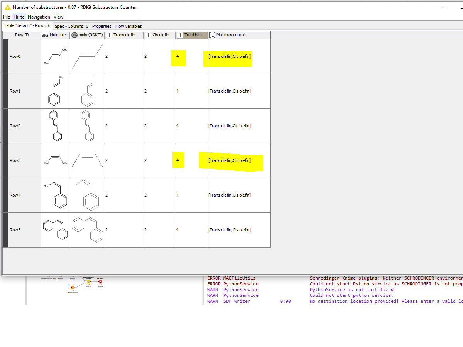Open the View menu

[x=58, y=17]
